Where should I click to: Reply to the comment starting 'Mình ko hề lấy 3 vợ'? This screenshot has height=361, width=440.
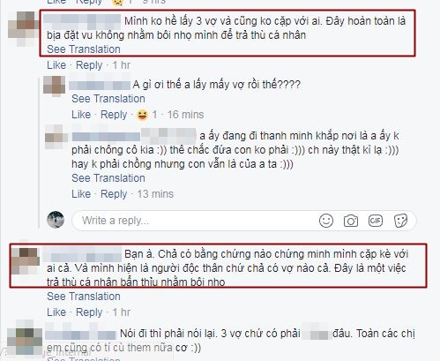click(x=89, y=65)
